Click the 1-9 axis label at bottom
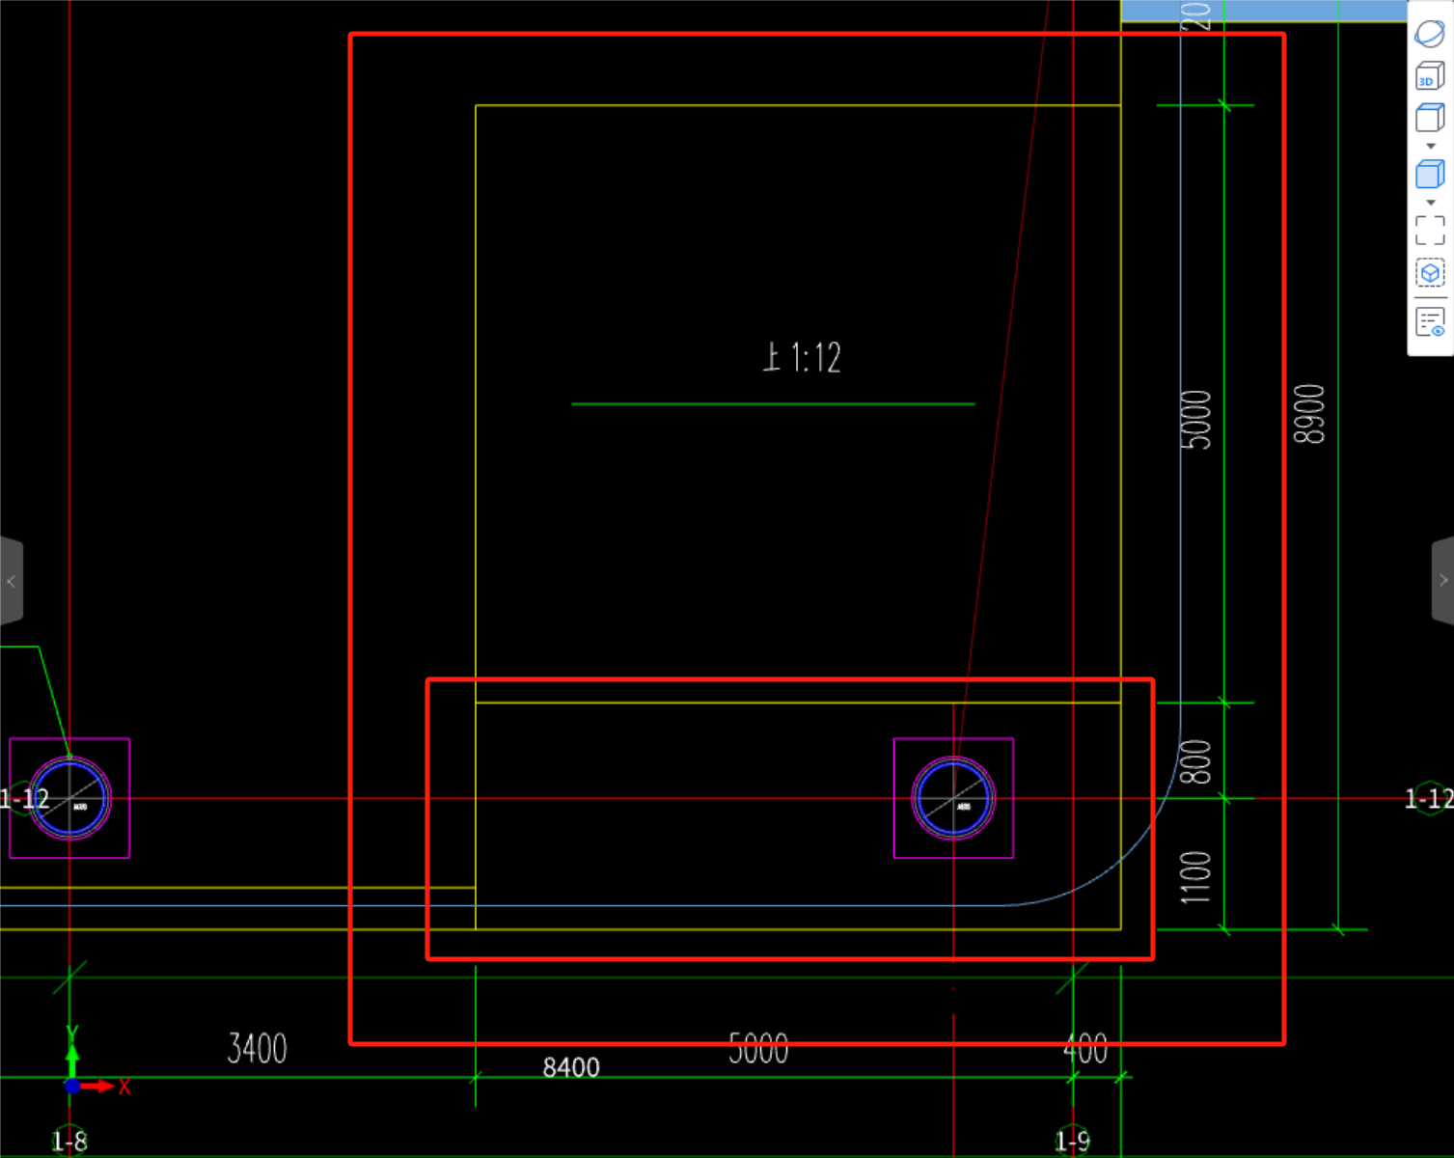This screenshot has height=1158, width=1454. pos(1072,1142)
